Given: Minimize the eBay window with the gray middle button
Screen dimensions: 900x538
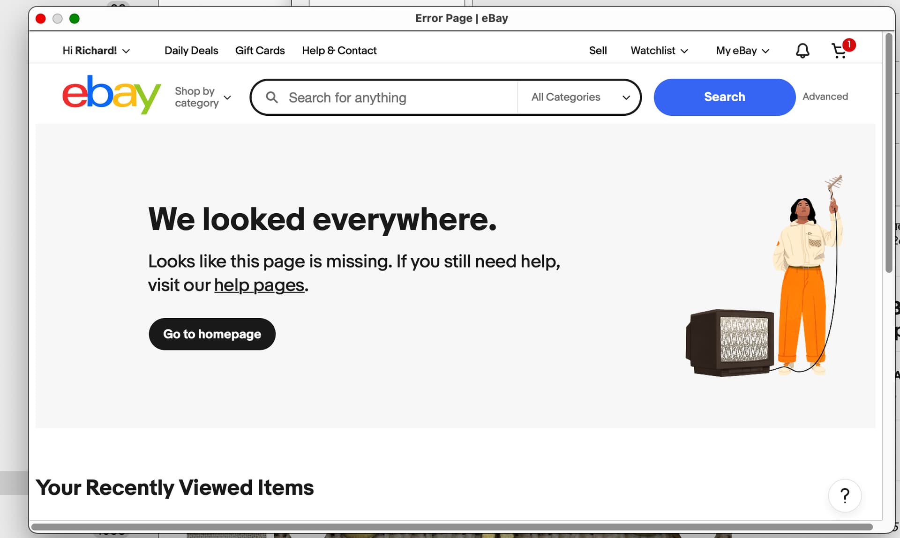Looking at the screenshot, I should pyautogui.click(x=58, y=19).
